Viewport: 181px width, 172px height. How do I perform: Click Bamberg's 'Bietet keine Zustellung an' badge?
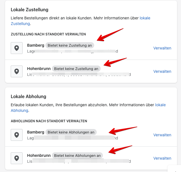(x=70, y=45)
